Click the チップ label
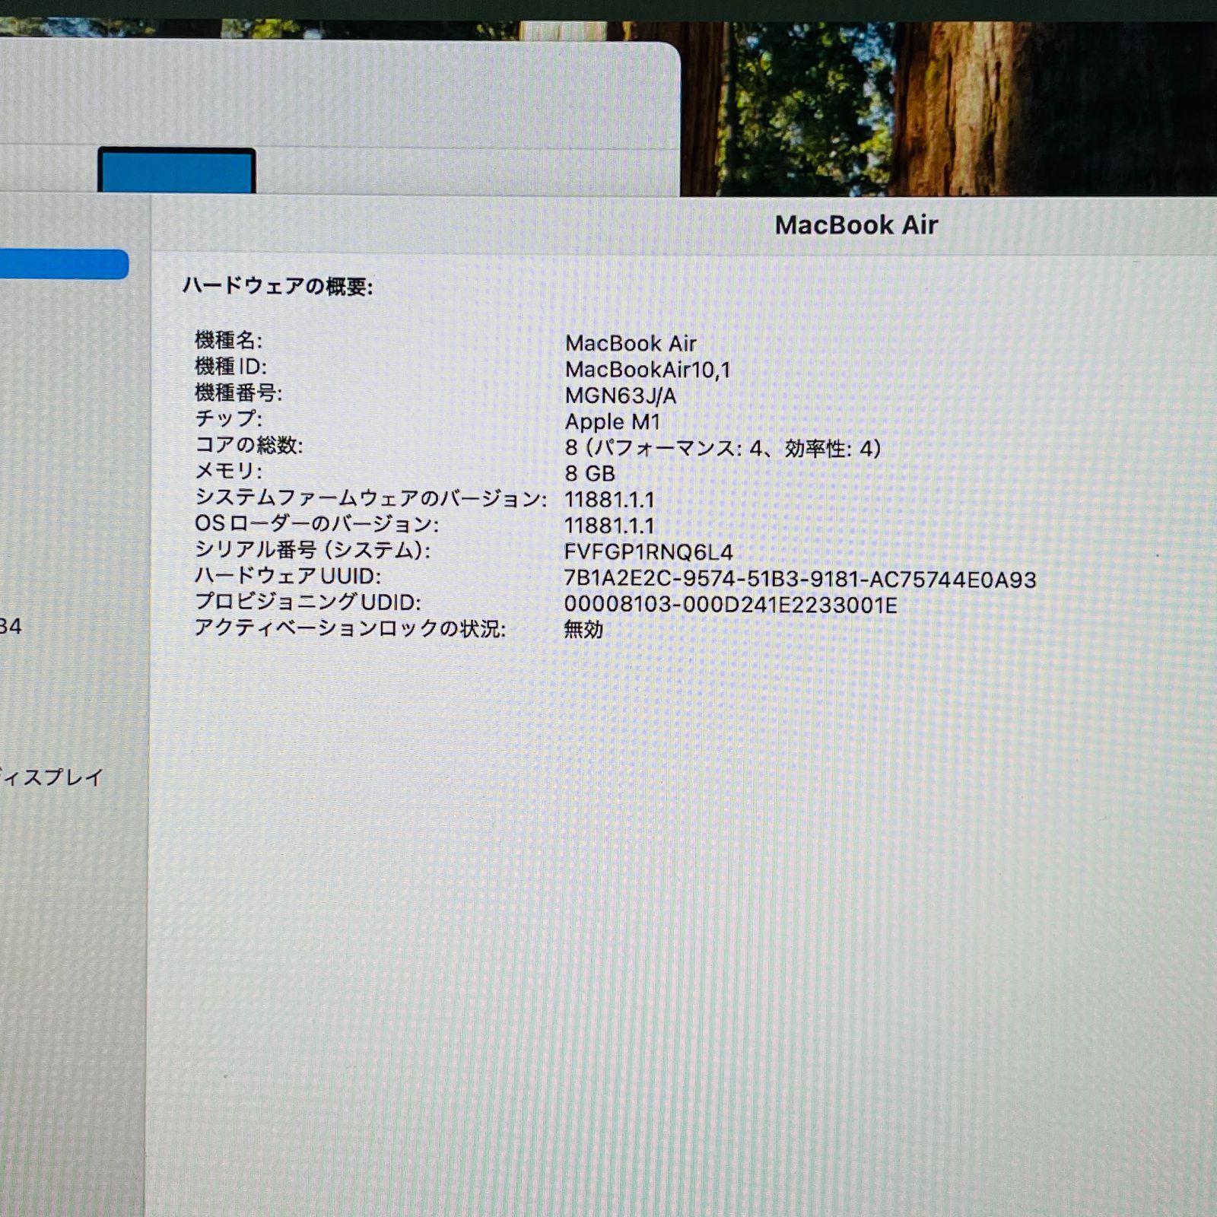Screen dimensions: 1217x1217 coord(228,418)
